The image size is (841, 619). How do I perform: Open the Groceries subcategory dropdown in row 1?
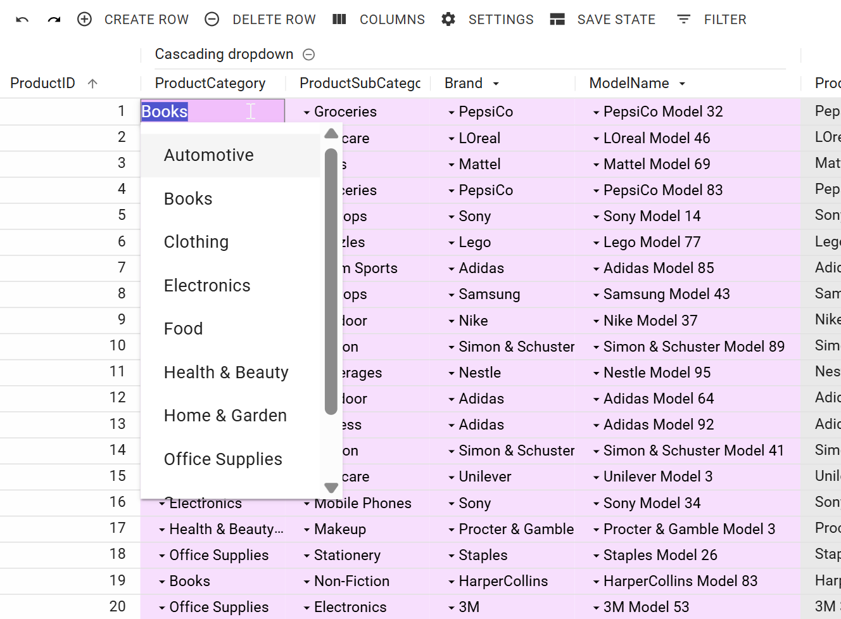307,112
